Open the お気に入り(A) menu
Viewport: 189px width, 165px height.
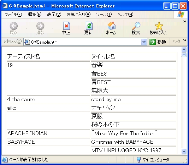[78, 15]
